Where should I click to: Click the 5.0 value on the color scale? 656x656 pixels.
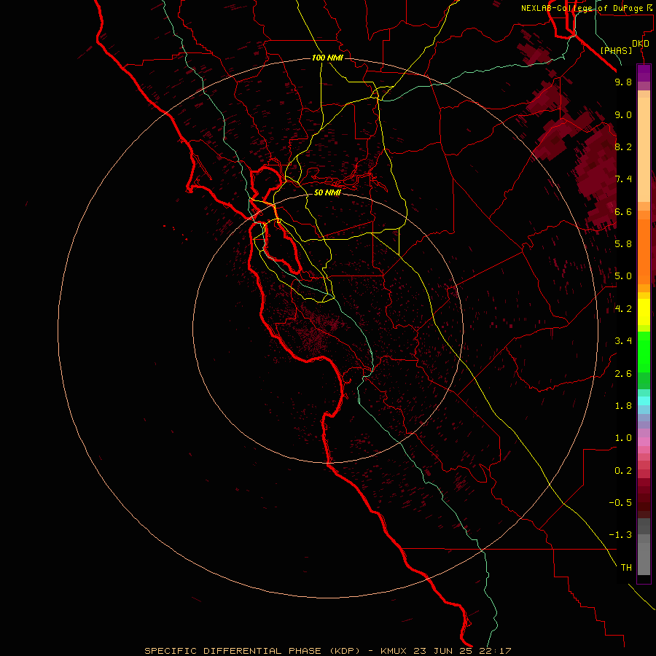[x=623, y=276]
